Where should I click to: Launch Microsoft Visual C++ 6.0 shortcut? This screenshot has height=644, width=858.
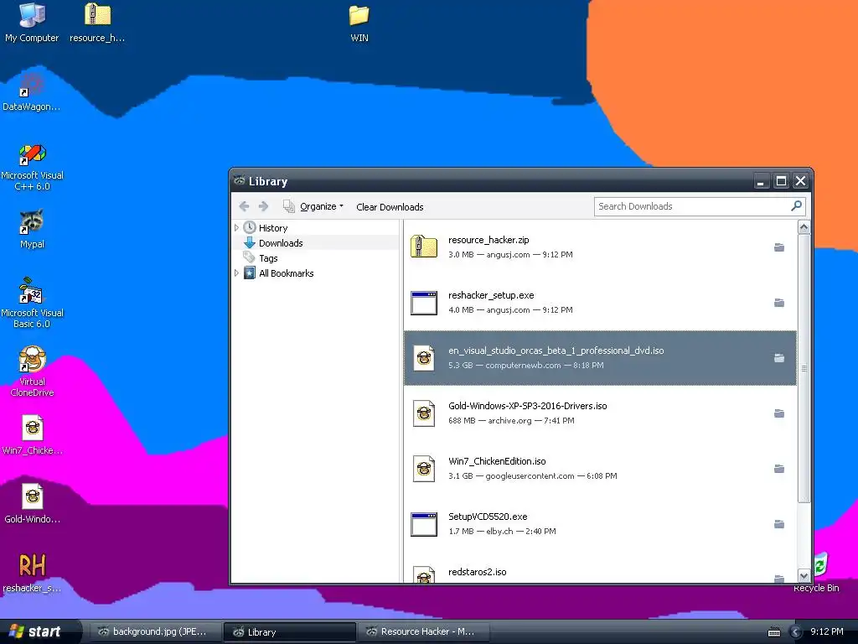pos(32,167)
